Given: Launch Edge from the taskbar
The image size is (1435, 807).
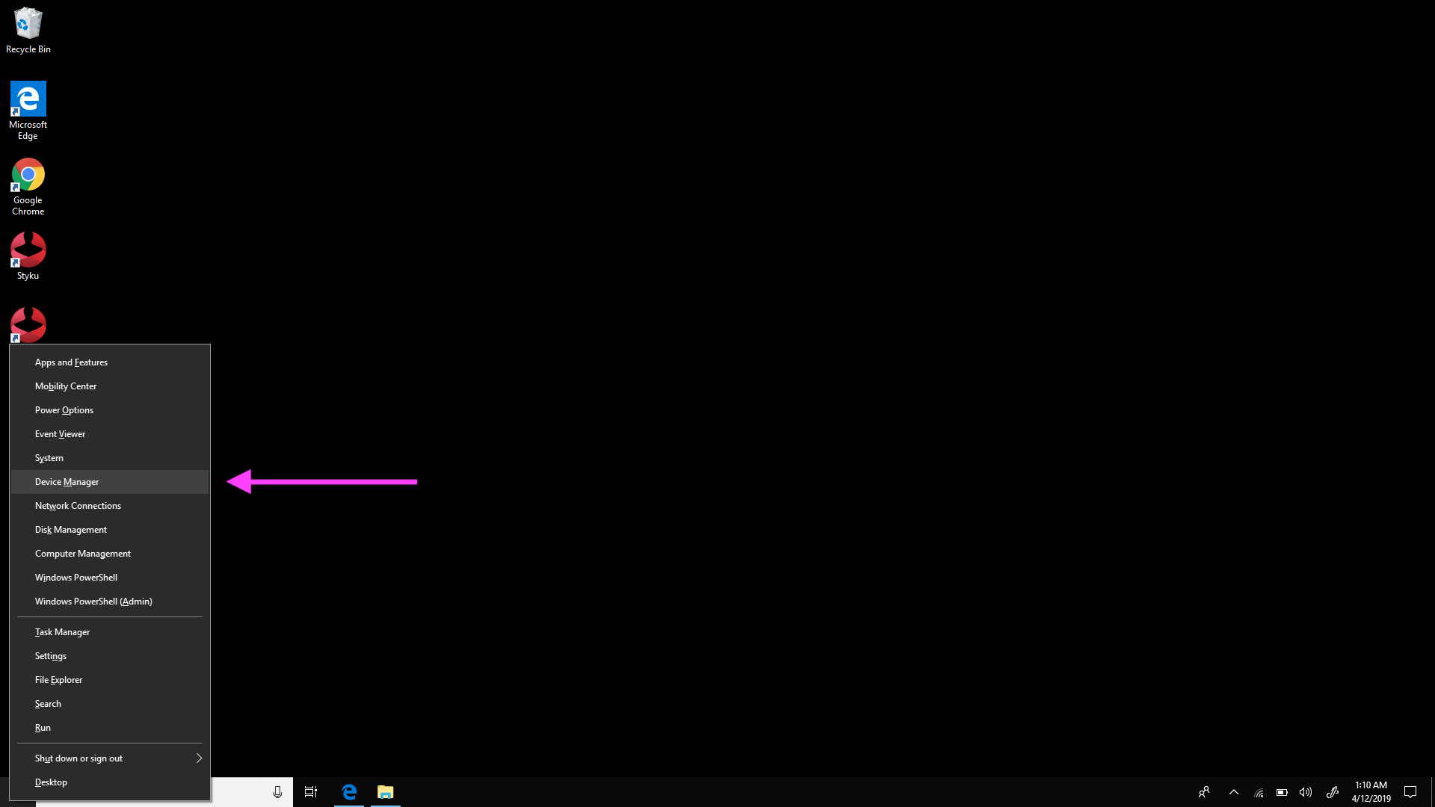Looking at the screenshot, I should pyautogui.click(x=349, y=792).
